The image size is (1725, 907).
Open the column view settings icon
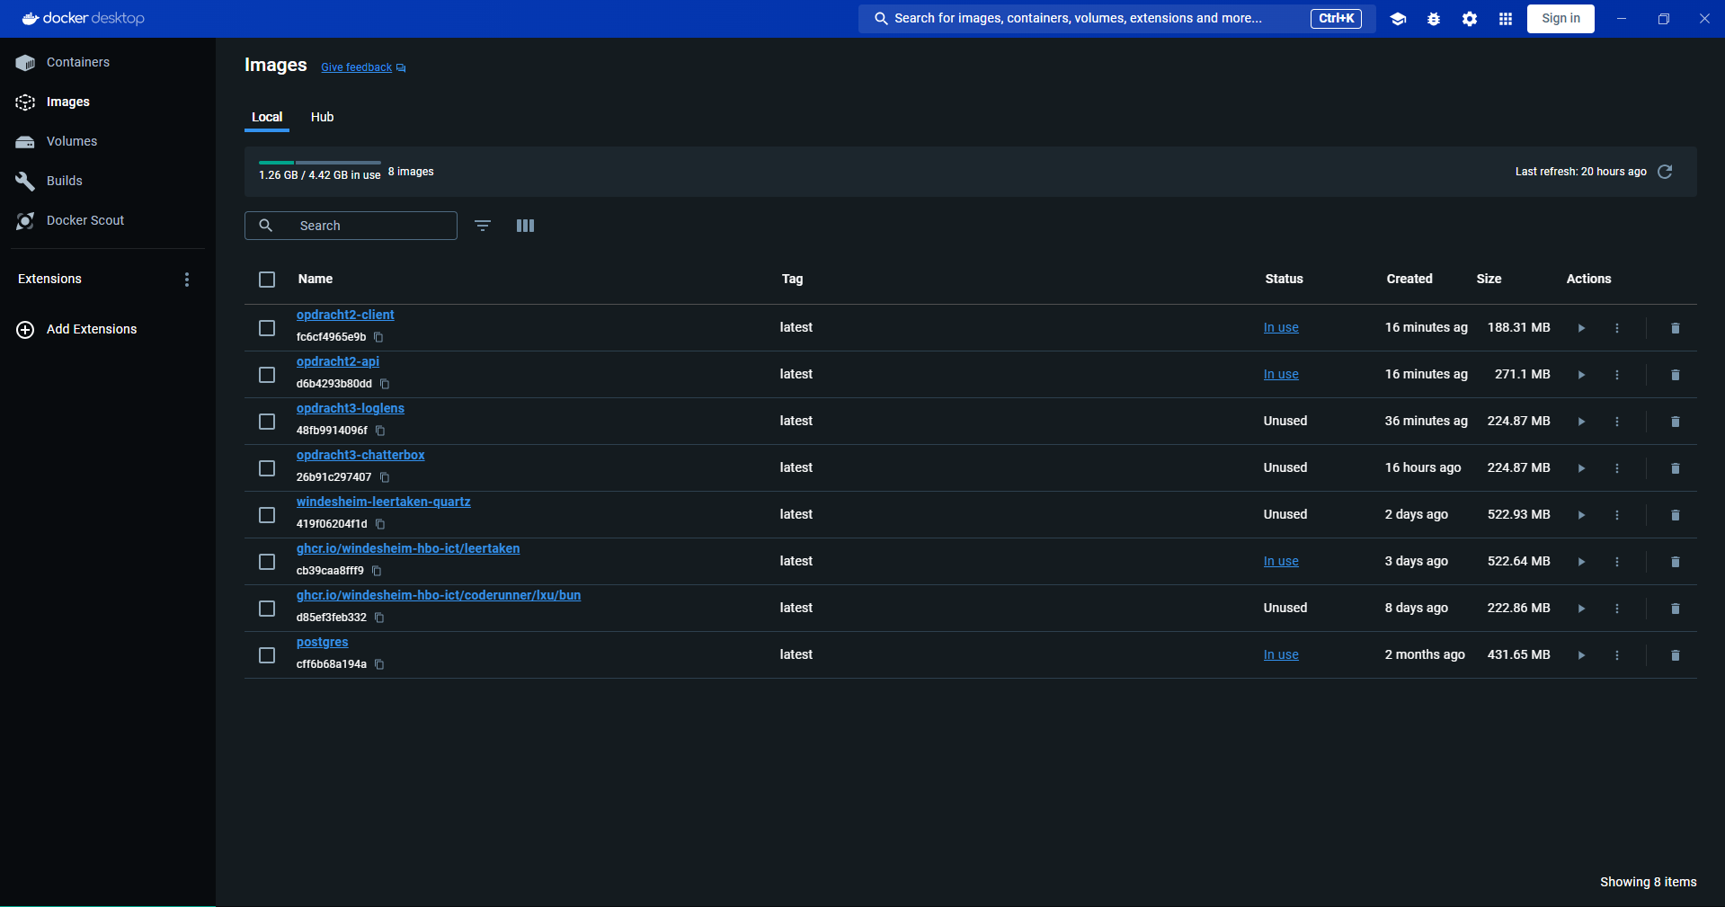click(526, 226)
